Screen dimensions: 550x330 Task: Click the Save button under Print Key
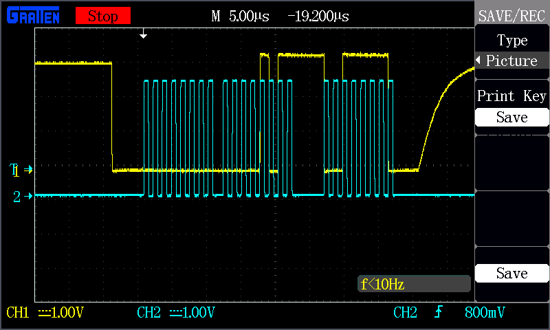click(511, 117)
